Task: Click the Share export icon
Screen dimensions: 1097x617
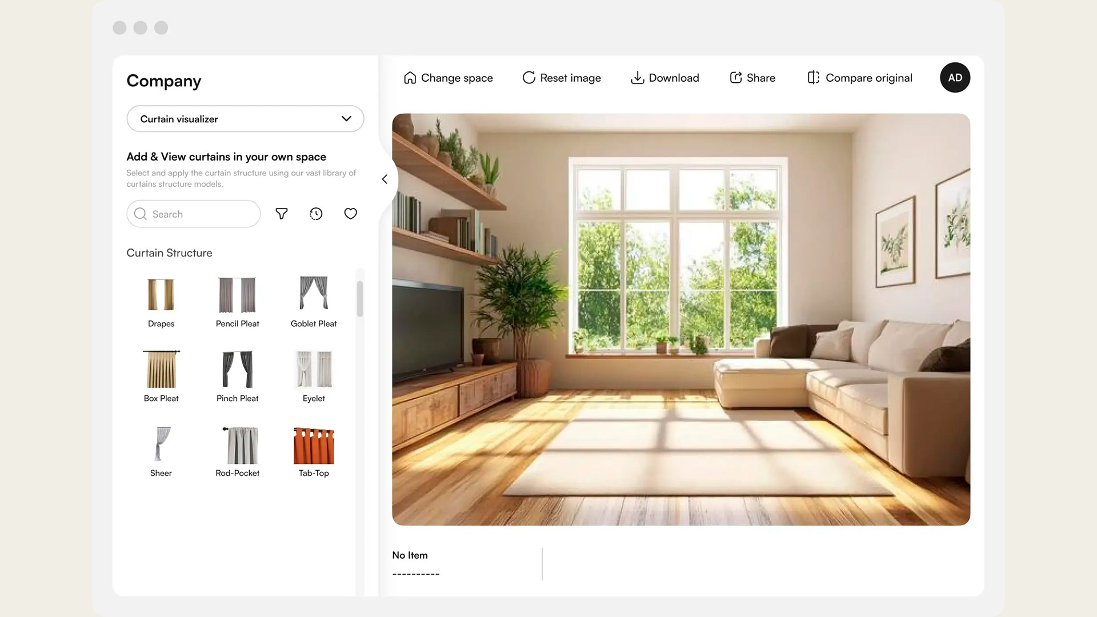Action: tap(736, 78)
